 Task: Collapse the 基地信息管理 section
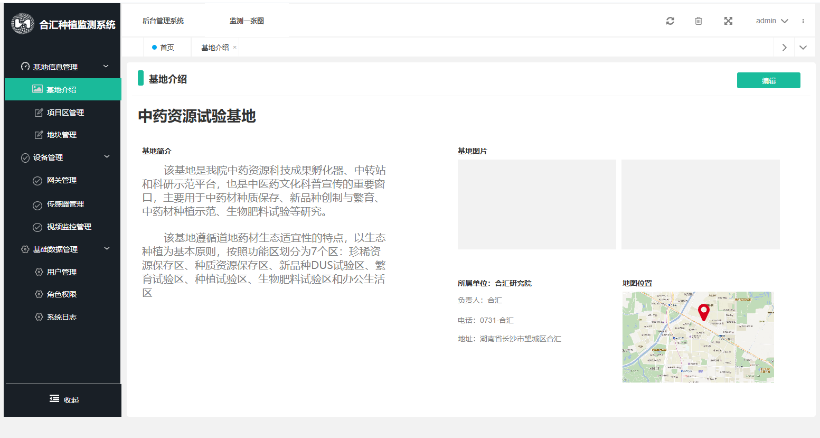pos(106,67)
